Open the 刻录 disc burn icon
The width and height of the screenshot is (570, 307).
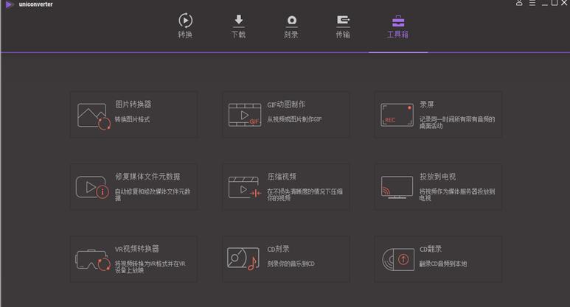[291, 21]
